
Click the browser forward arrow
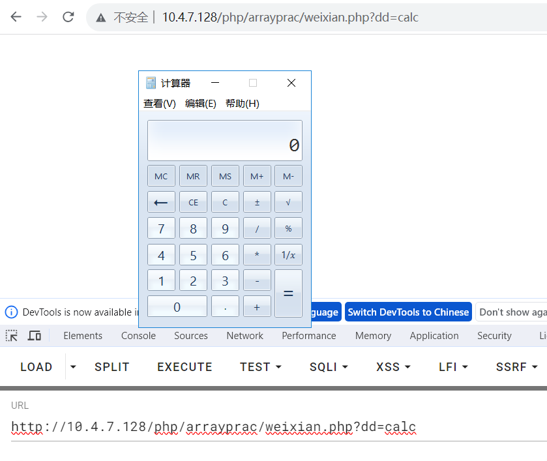[42, 17]
